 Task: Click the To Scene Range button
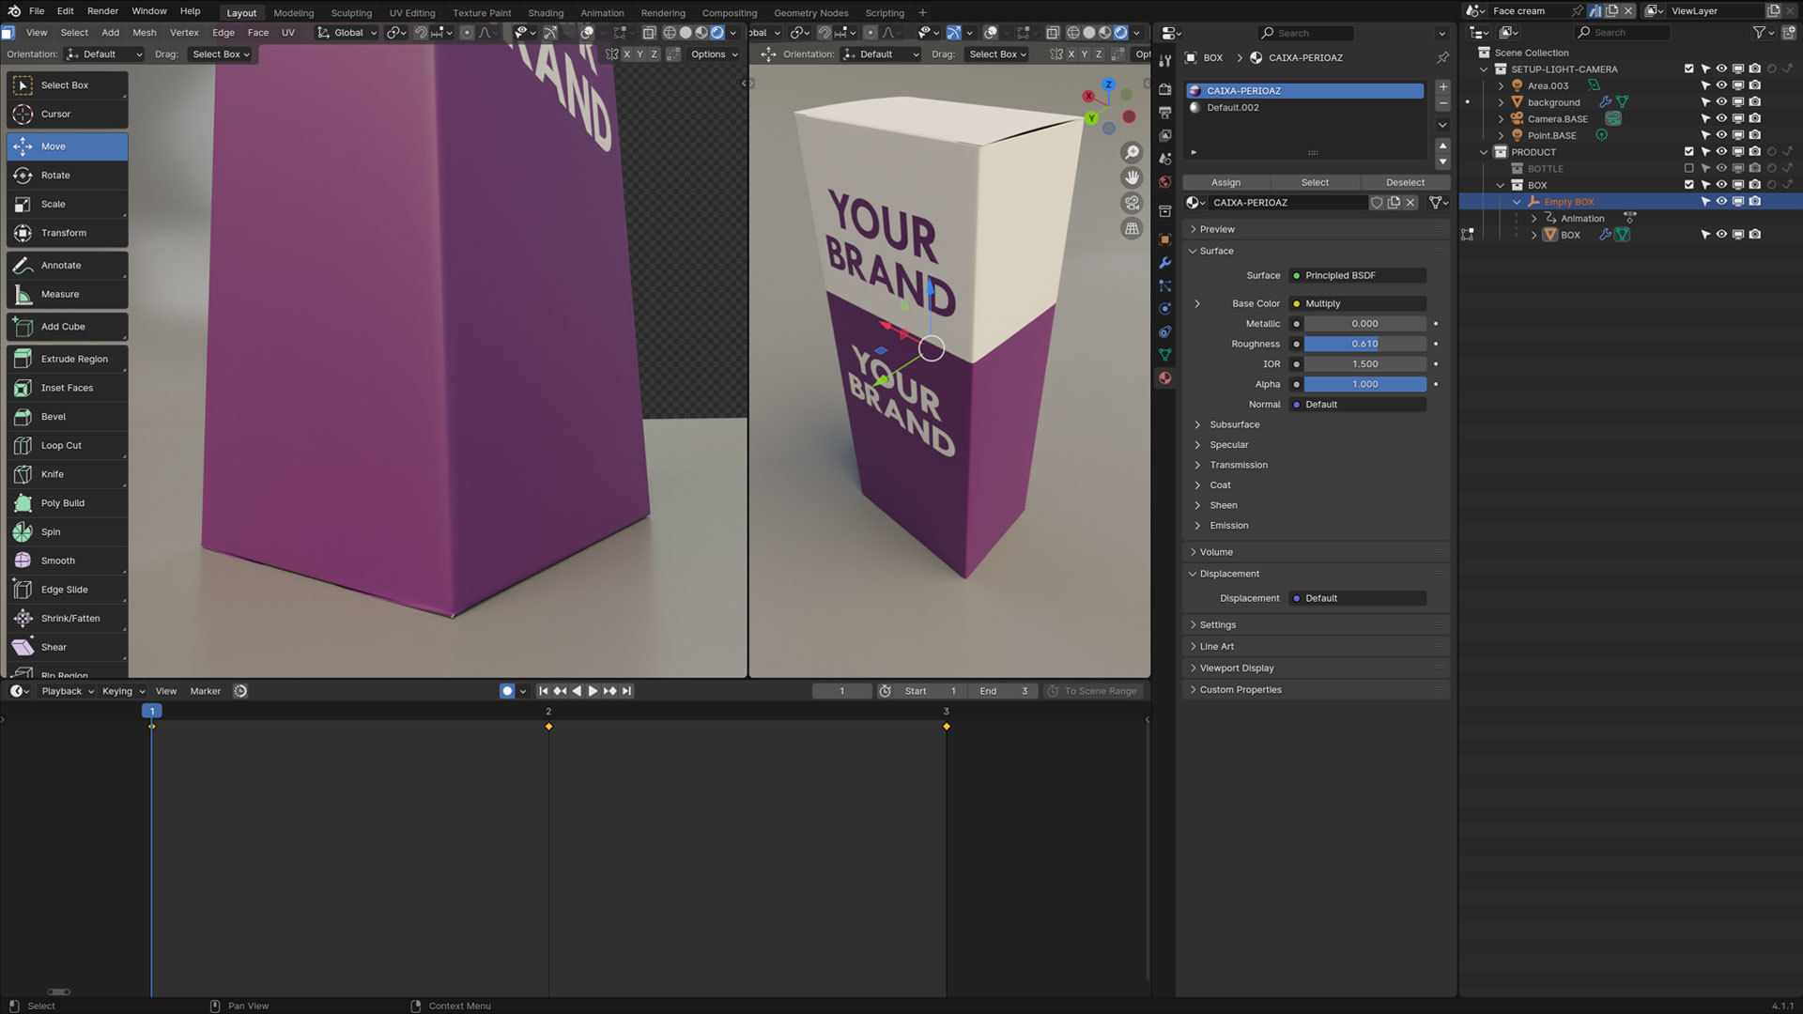(x=1093, y=691)
